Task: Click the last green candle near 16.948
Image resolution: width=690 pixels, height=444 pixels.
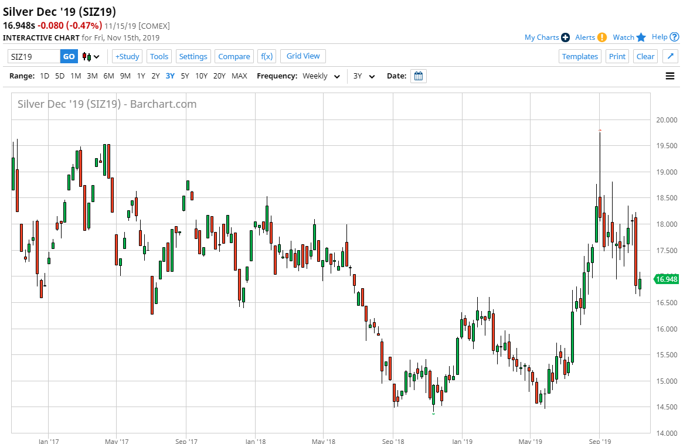Action: coord(640,284)
